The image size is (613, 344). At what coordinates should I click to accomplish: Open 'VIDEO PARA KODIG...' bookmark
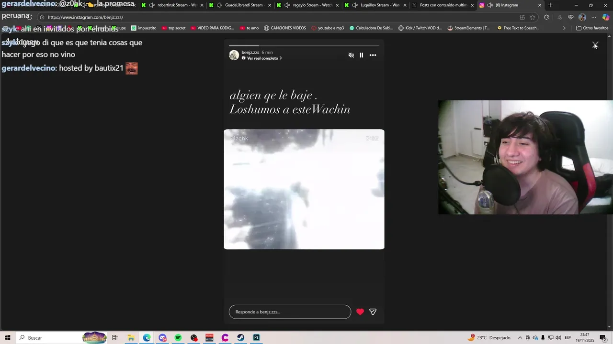tap(212, 28)
